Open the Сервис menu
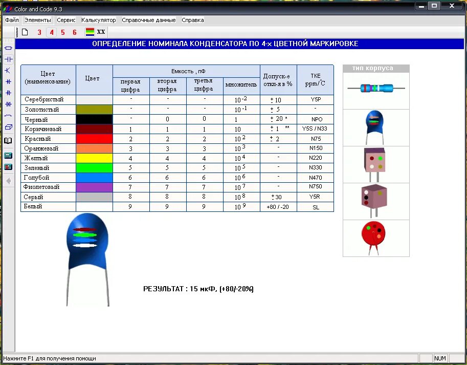467x365 pixels. 66,20
